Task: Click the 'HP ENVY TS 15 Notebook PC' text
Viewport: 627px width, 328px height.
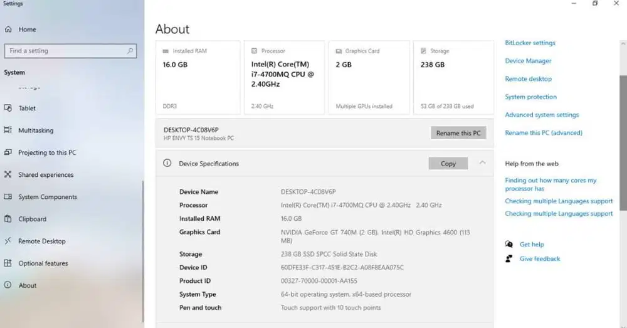Action: pyautogui.click(x=199, y=138)
